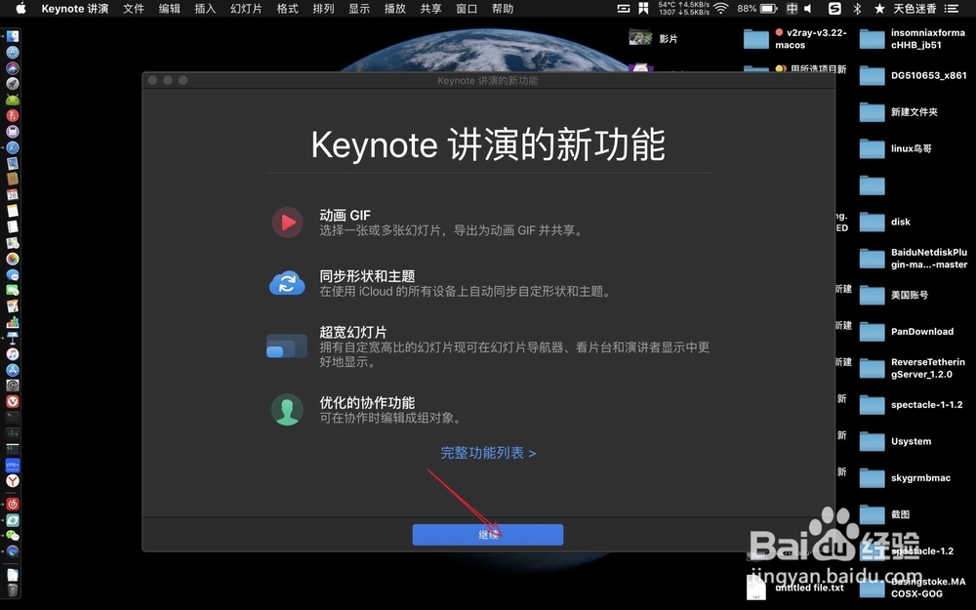Select the Usystem folder
The height and width of the screenshot is (610, 976).
[896, 441]
